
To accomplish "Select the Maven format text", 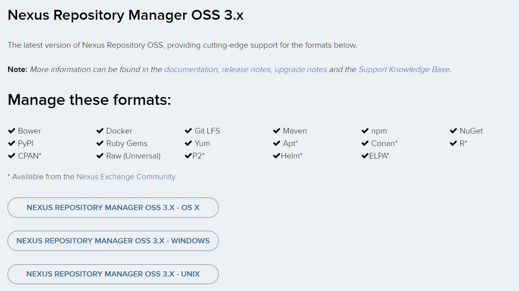I will pos(295,131).
